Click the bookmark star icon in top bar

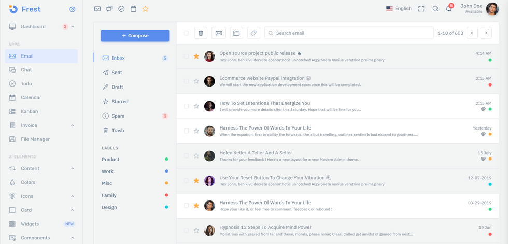(146, 9)
